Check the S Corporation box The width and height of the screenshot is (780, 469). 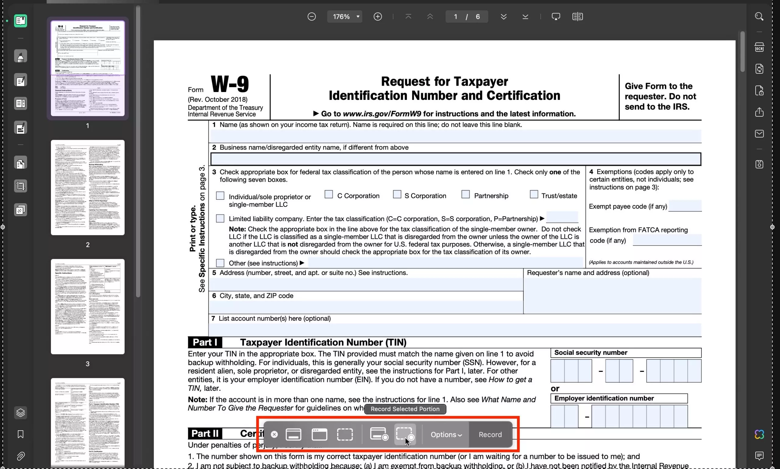point(397,194)
